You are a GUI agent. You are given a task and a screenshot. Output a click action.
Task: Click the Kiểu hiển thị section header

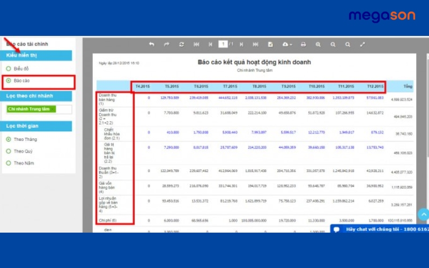pyautogui.click(x=38, y=55)
